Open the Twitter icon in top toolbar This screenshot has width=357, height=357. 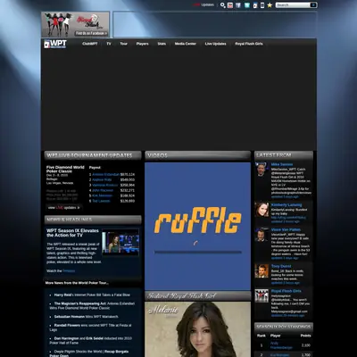coord(247,5)
